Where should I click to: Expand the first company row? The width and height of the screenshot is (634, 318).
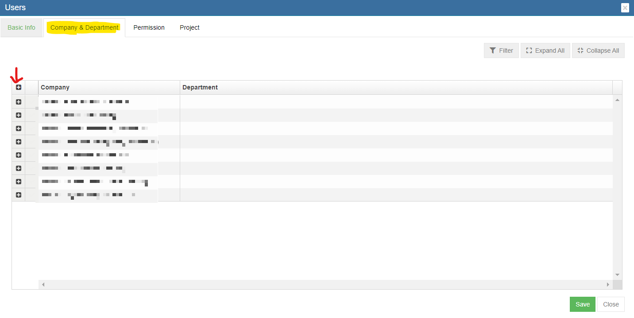19,102
